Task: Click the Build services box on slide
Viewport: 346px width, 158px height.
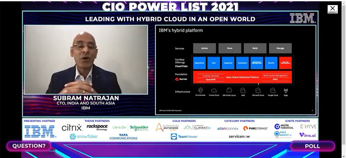Action: click(255, 48)
